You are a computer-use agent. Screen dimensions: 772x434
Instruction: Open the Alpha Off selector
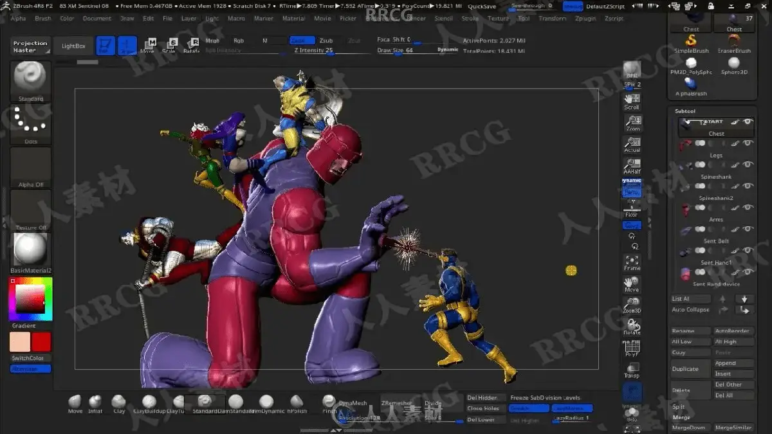tap(30, 167)
